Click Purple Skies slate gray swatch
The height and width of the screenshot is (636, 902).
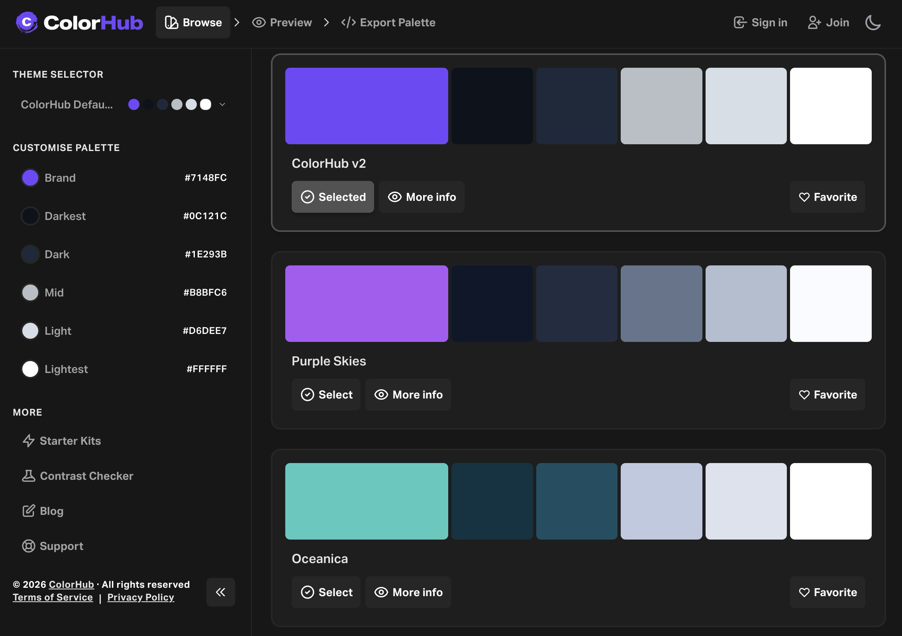point(661,304)
